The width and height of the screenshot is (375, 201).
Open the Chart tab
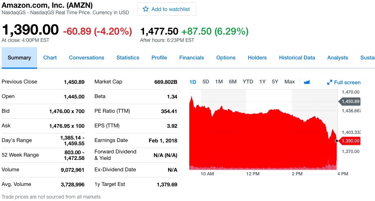click(x=50, y=58)
